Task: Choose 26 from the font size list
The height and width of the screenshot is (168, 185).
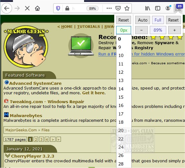Action: tap(124, 155)
